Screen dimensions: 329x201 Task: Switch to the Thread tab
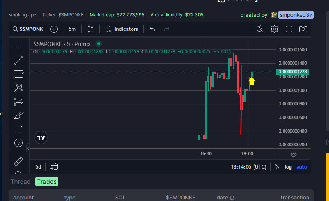(x=21, y=182)
